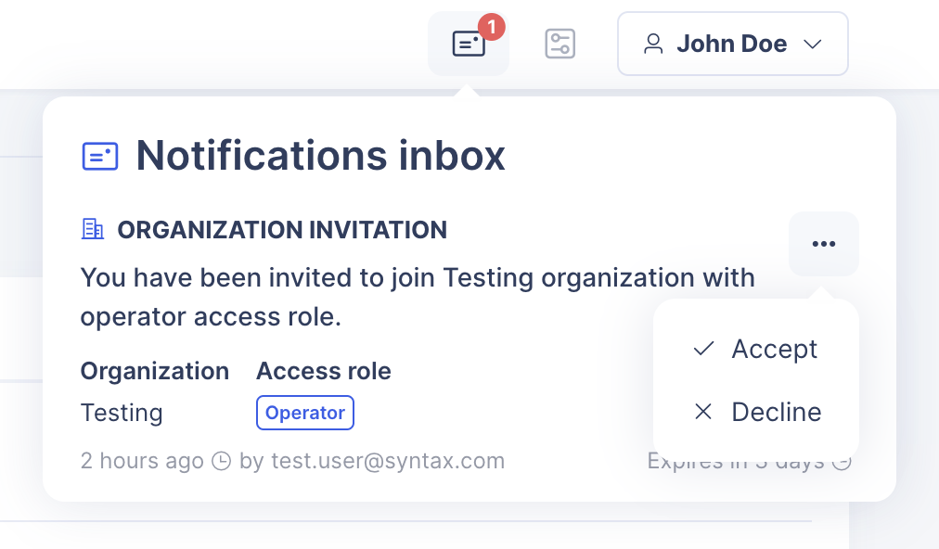The width and height of the screenshot is (939, 549).
Task: Click the red unread count badge
Action: (x=491, y=27)
